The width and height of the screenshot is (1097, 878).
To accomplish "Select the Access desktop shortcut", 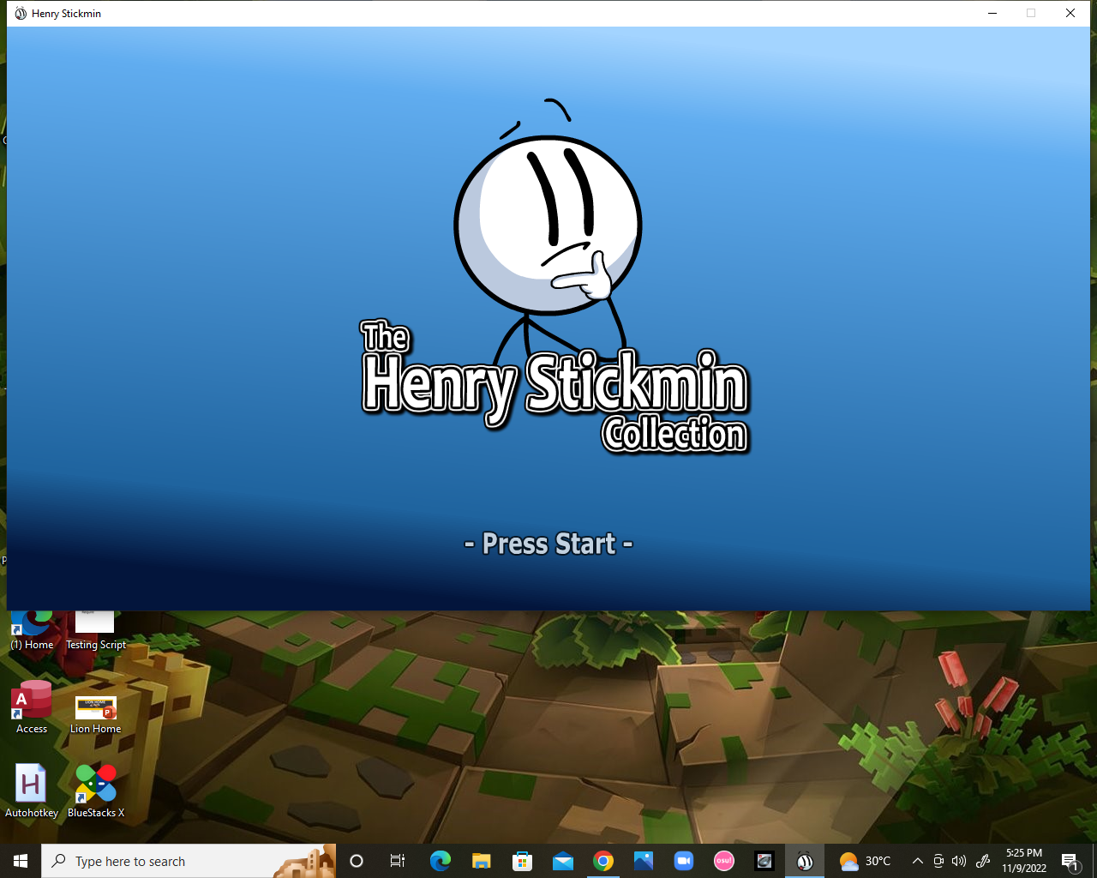I will 32,708.
